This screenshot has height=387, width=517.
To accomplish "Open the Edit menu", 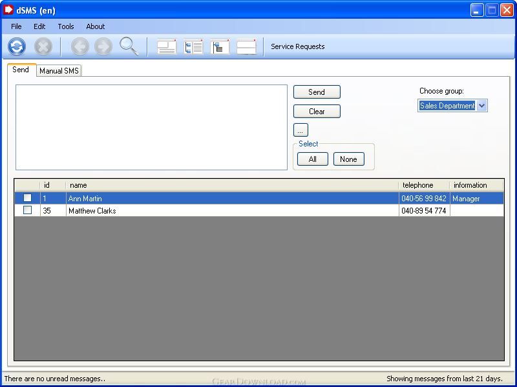I will tap(39, 26).
